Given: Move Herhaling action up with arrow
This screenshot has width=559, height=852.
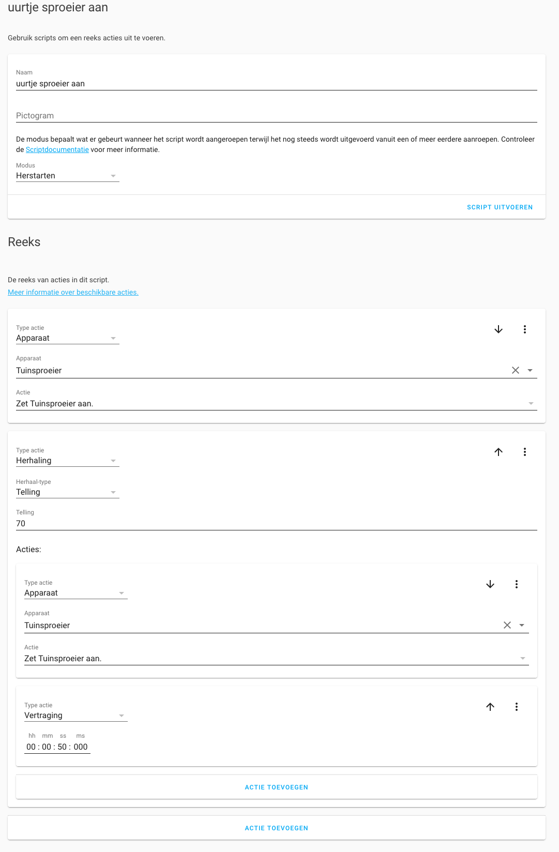Looking at the screenshot, I should [498, 452].
